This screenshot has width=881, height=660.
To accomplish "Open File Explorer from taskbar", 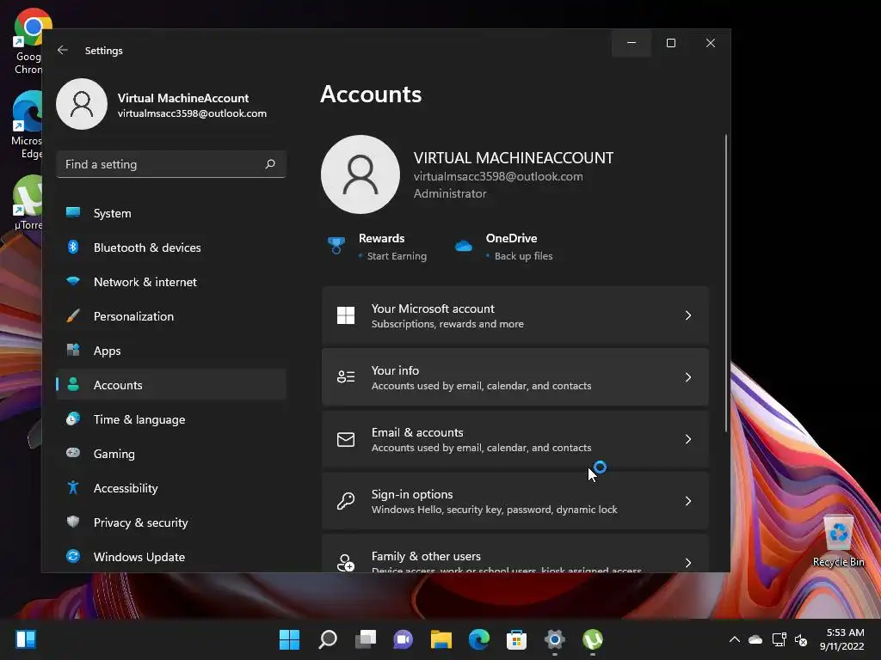I will tap(441, 639).
